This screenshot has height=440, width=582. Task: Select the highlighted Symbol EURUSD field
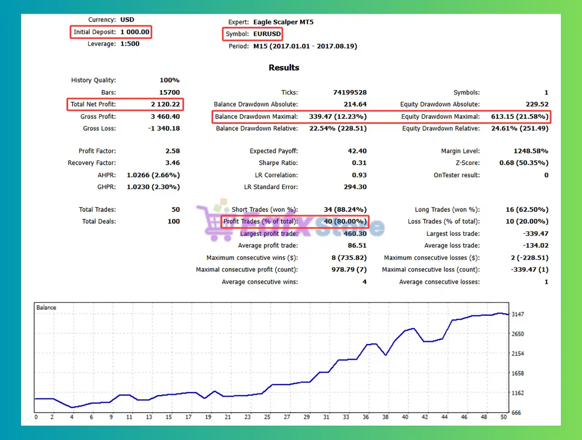click(253, 34)
